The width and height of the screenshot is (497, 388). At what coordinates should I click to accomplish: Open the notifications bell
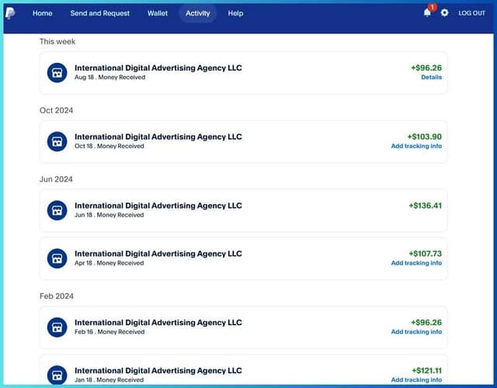(x=427, y=12)
